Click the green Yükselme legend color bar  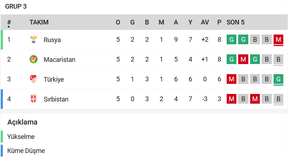point(2,136)
